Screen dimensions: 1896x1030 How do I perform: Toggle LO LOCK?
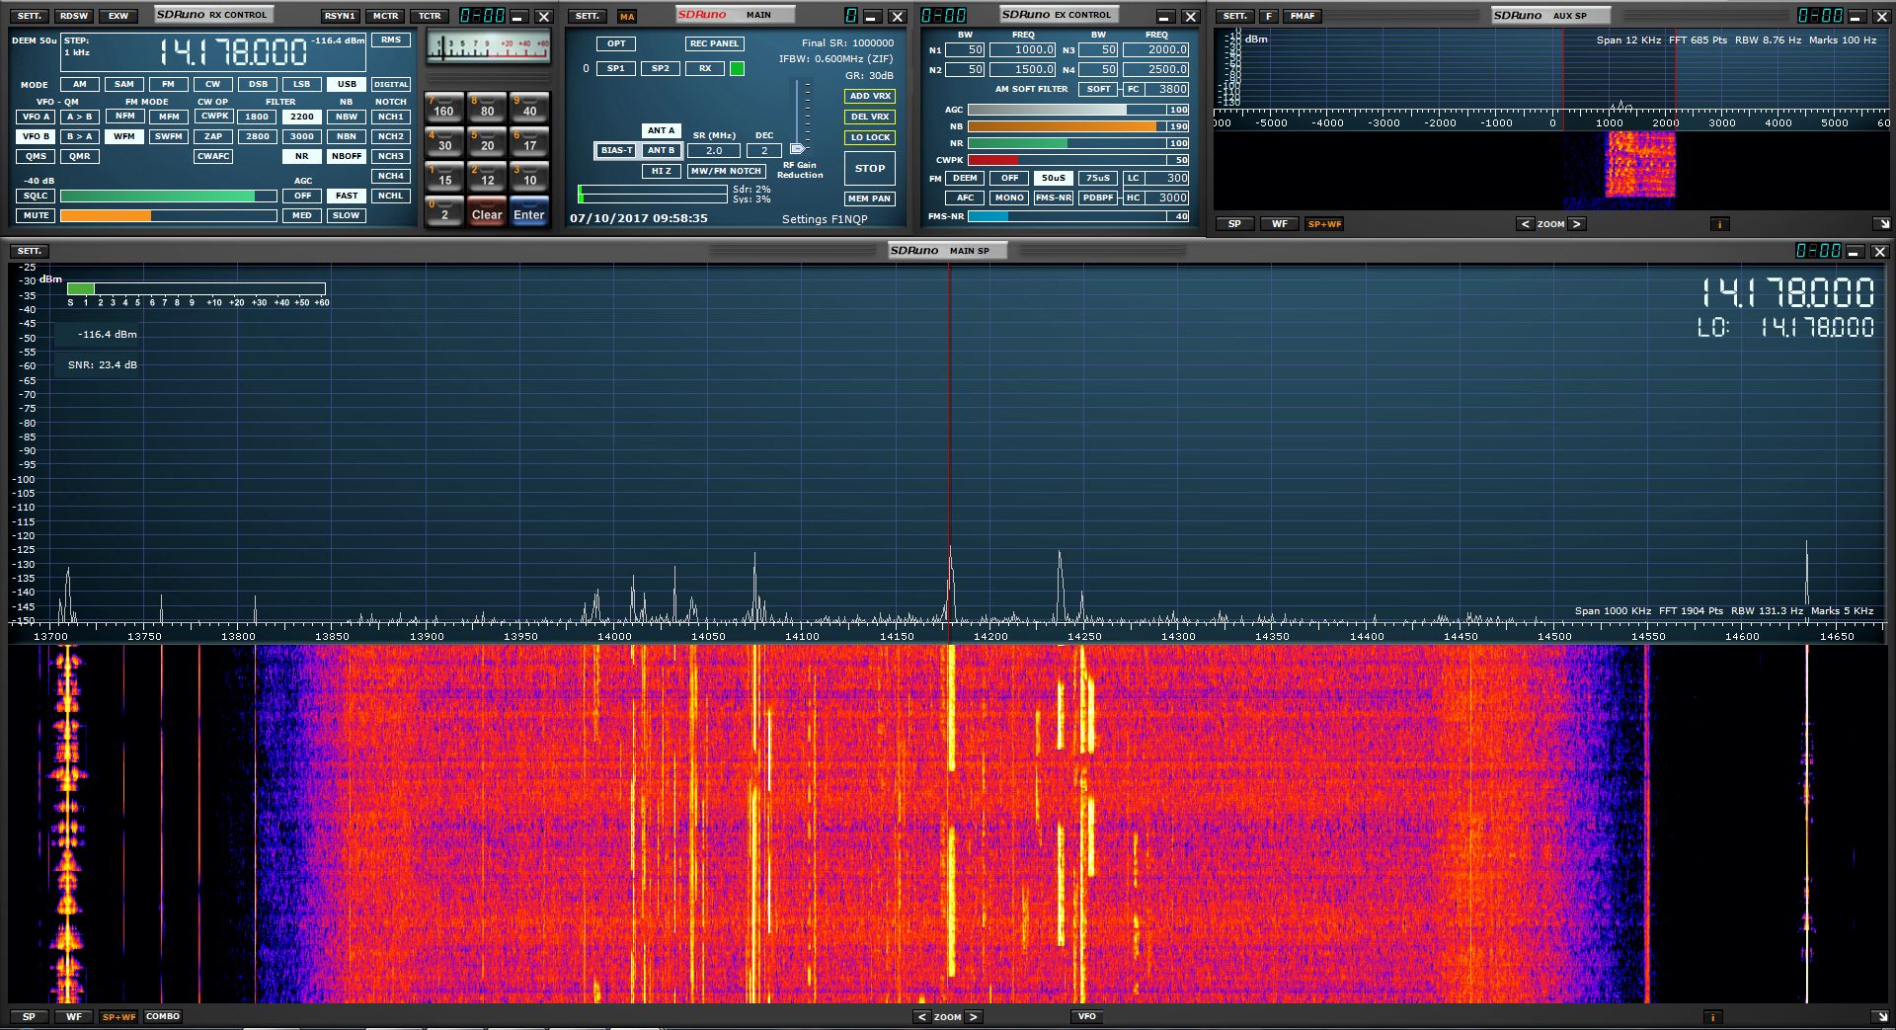870,137
